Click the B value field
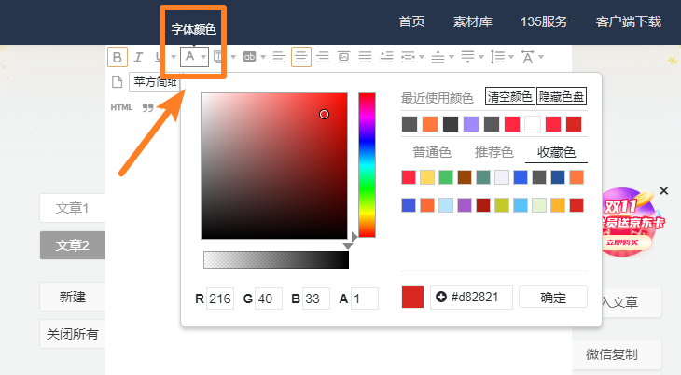The width and height of the screenshot is (681, 375). (316, 299)
